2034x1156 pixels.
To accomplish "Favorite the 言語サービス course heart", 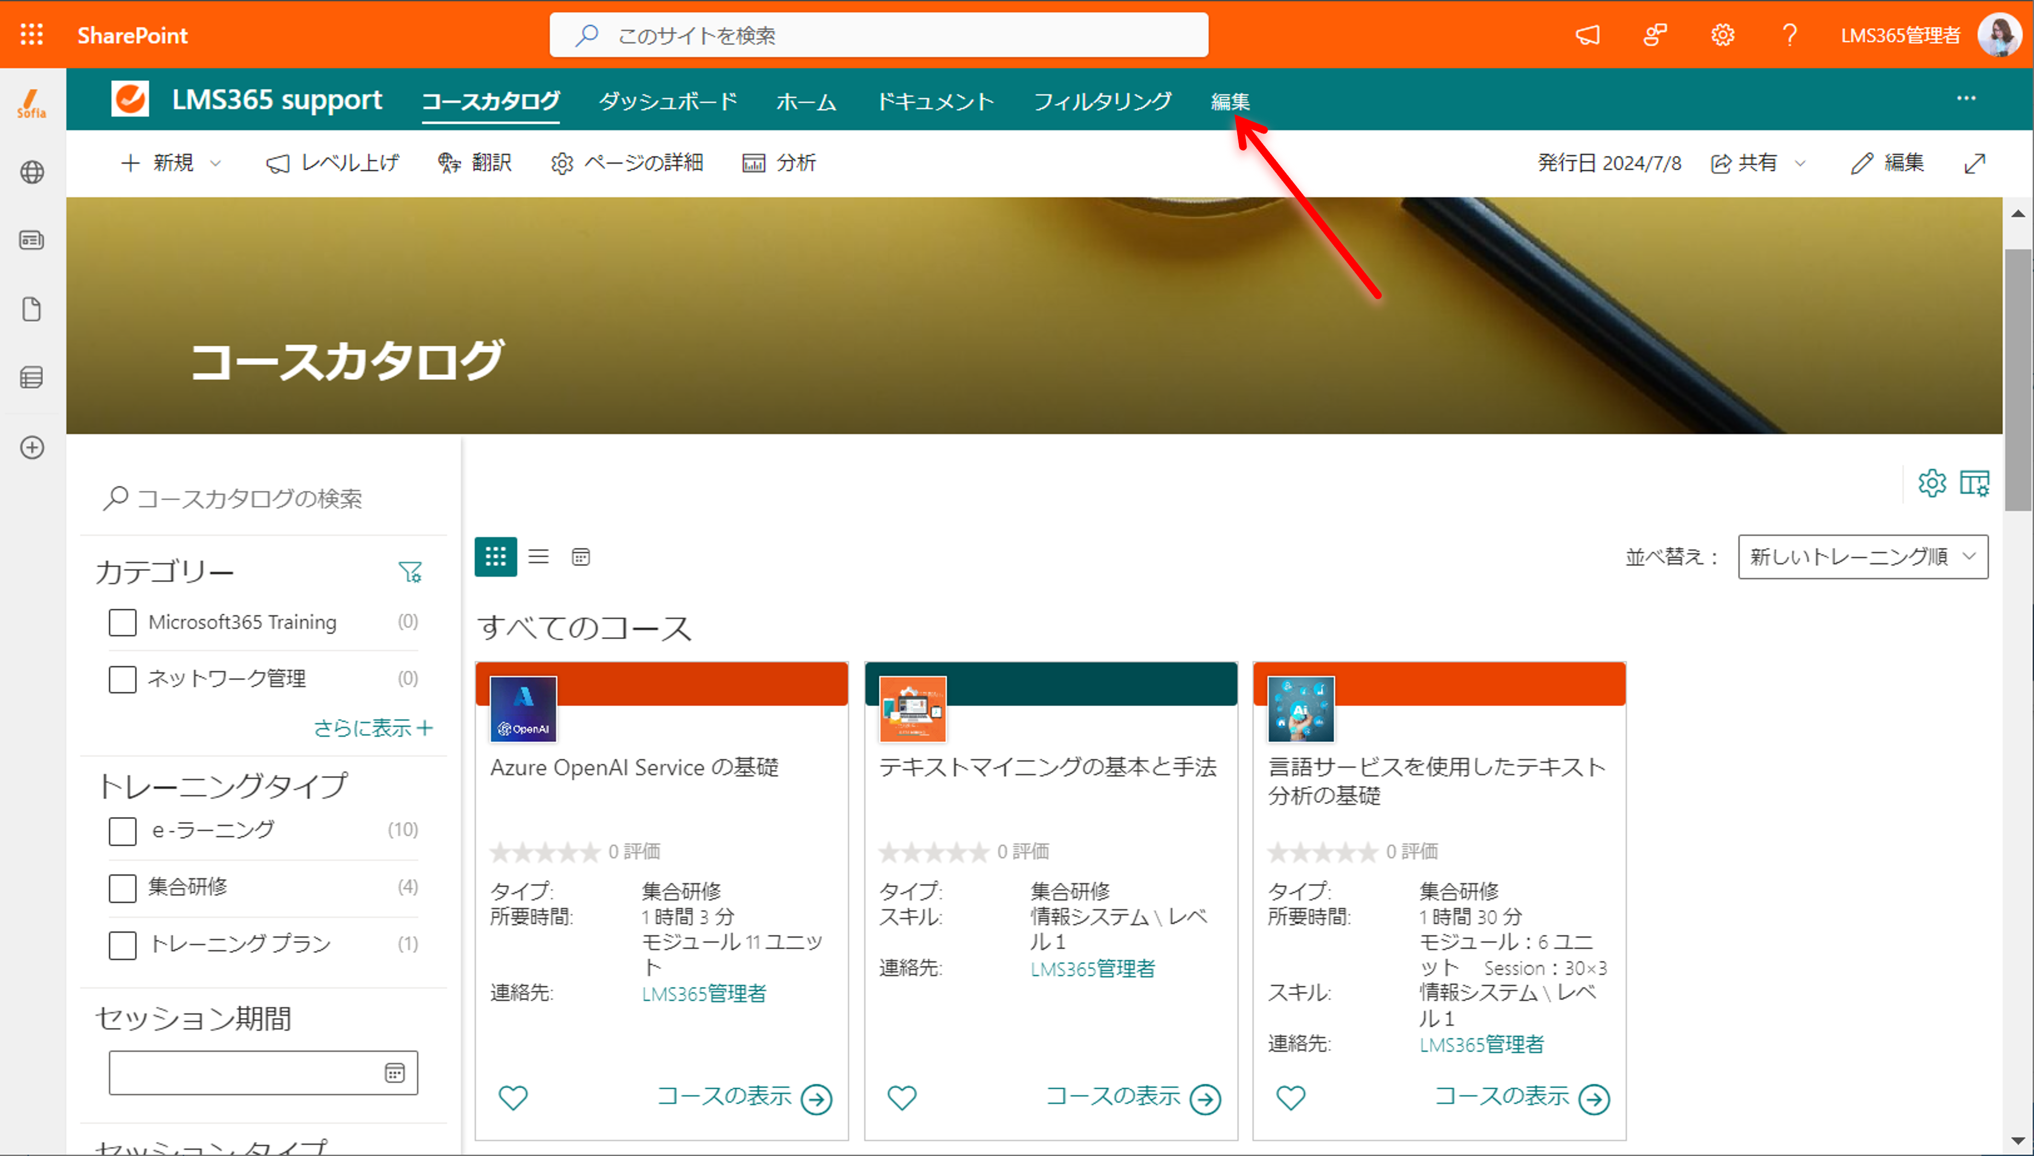I will pos(1290,1098).
